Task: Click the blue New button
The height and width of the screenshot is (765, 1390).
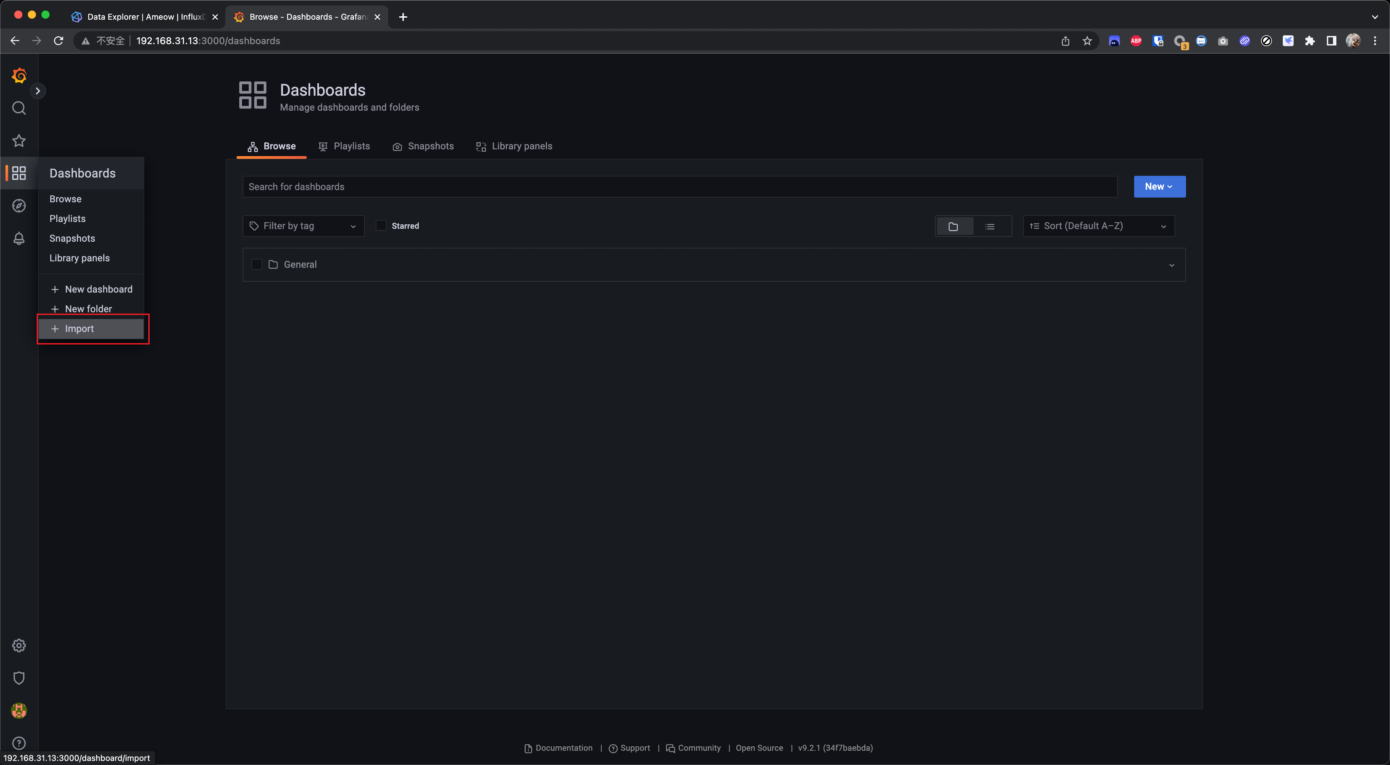Action: tap(1159, 187)
